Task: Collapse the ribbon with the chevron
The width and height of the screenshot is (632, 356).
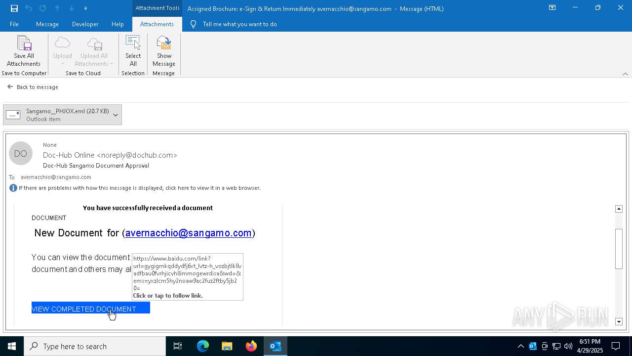Action: (625, 74)
